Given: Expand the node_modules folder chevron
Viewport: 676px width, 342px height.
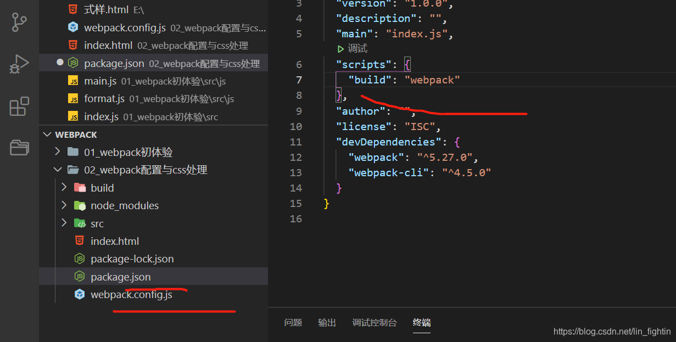Looking at the screenshot, I should (x=64, y=205).
